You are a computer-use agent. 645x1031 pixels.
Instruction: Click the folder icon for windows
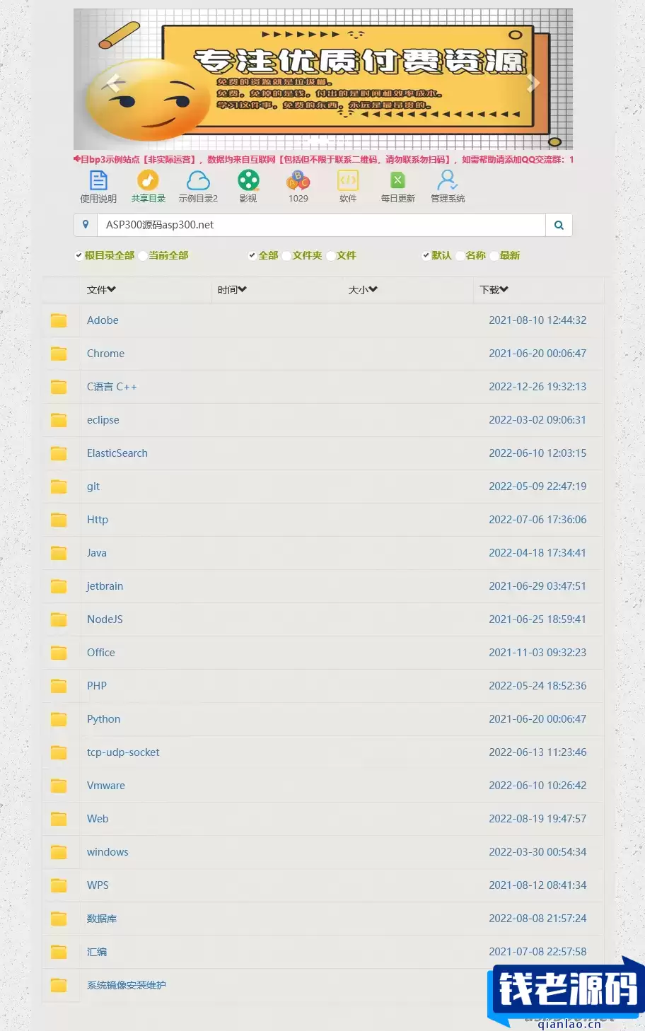pos(59,852)
